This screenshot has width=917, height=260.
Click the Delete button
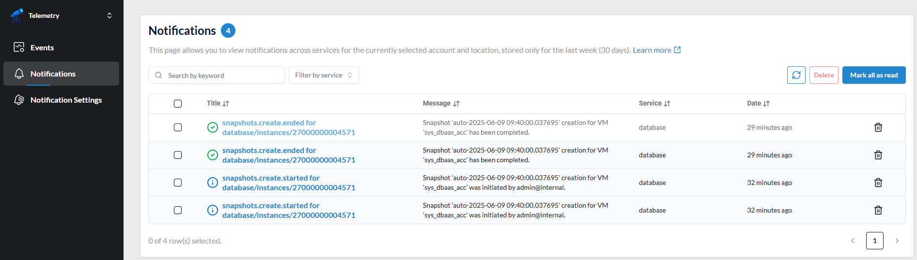pos(824,75)
